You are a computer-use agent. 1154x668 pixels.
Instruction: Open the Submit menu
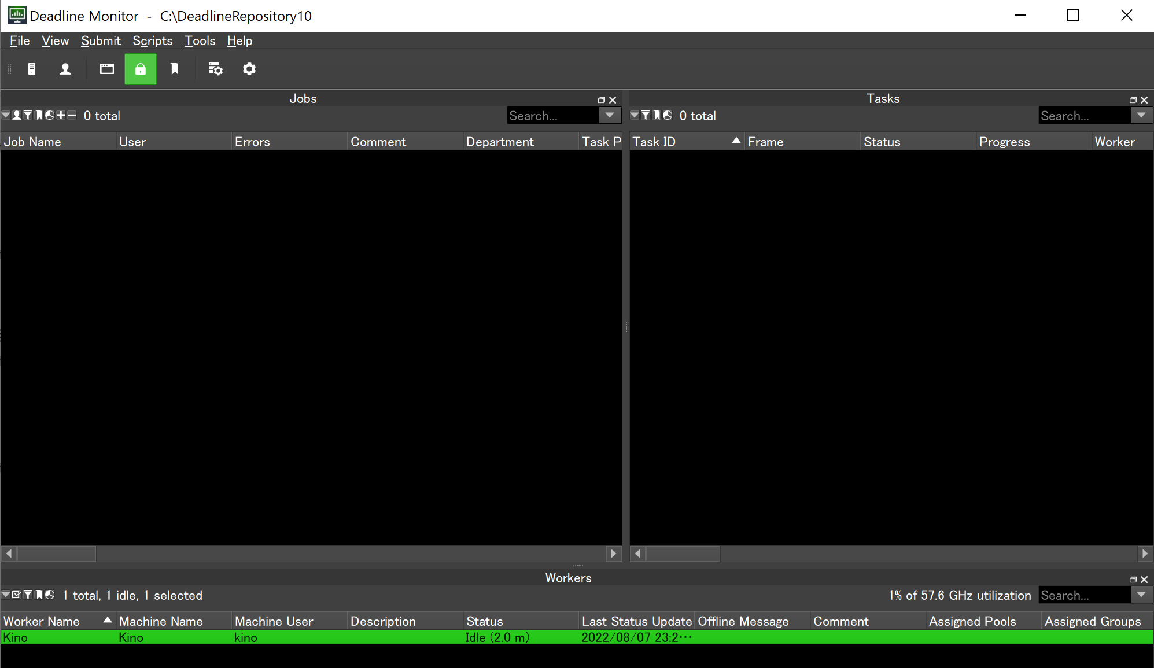pyautogui.click(x=101, y=41)
